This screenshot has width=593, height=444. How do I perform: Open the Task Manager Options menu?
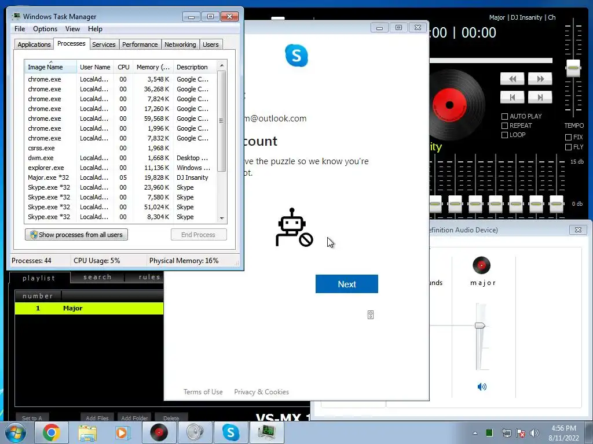click(45, 29)
